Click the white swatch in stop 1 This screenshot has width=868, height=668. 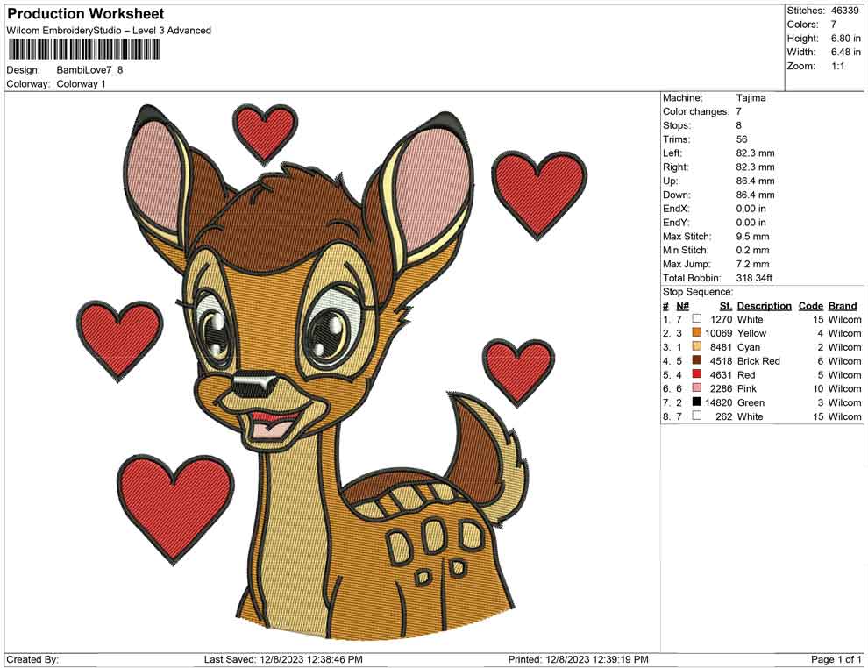tap(697, 319)
